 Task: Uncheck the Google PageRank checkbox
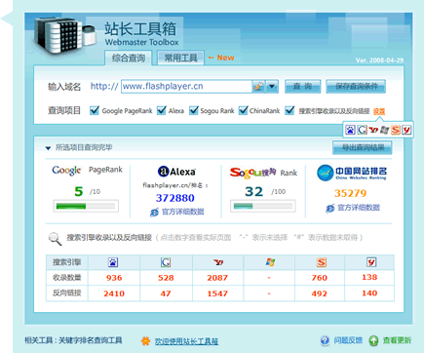tap(95, 110)
